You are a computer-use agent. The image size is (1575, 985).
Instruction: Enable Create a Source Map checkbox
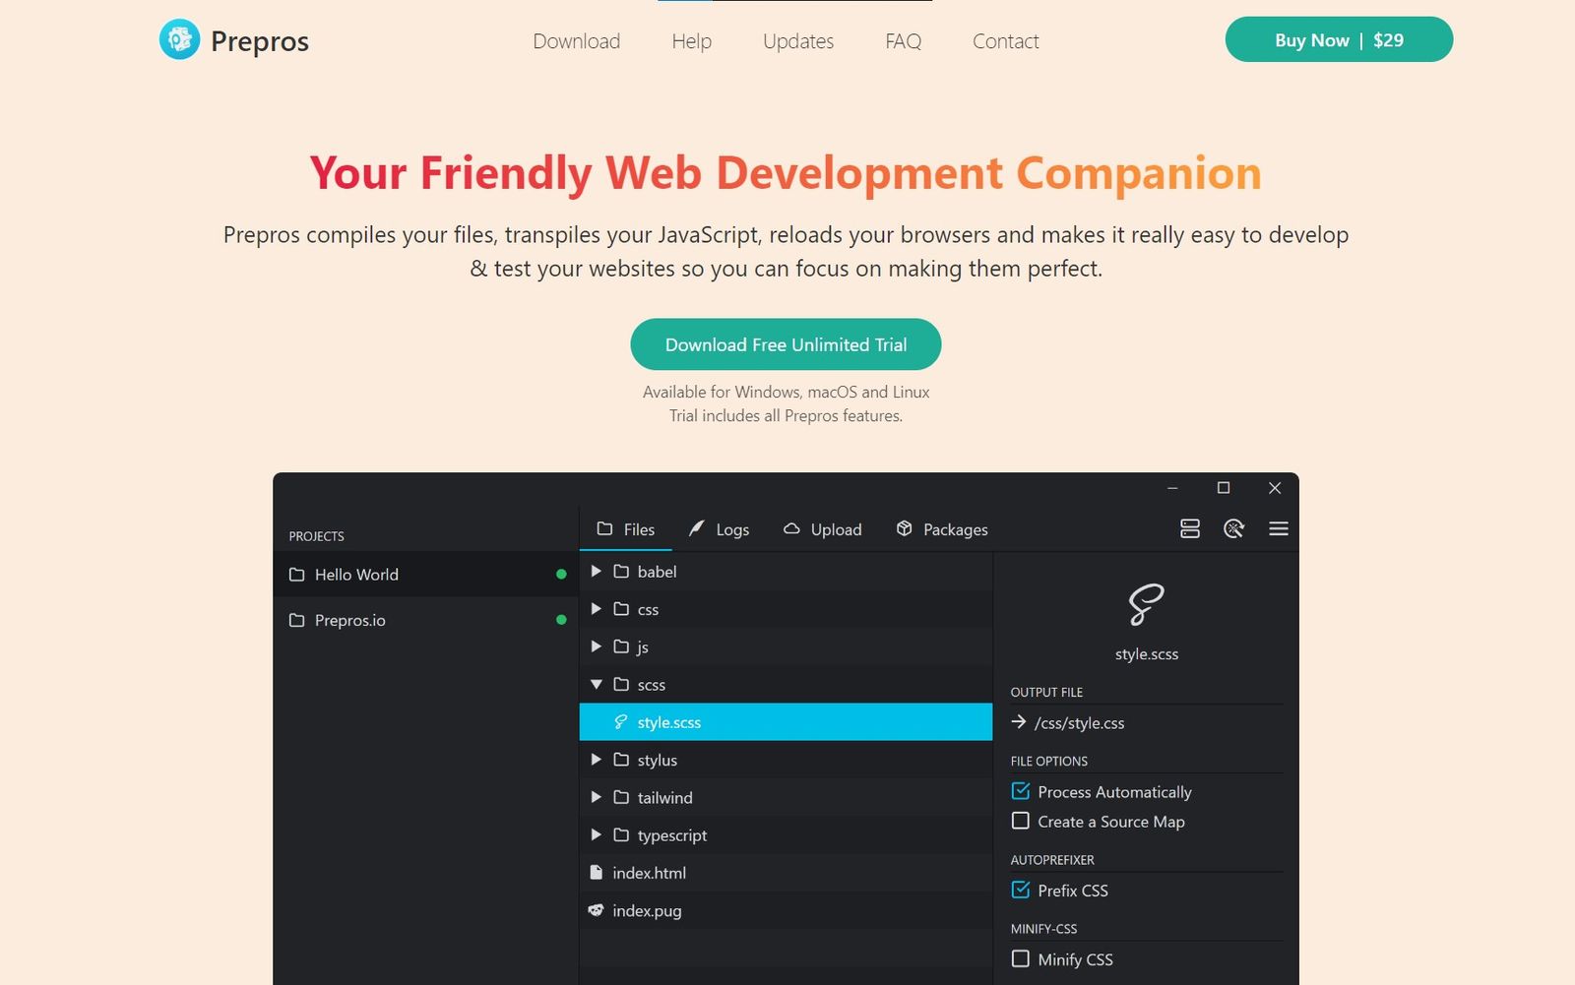1021,821
